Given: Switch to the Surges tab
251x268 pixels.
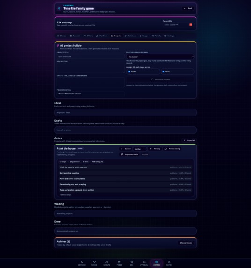Looking at the screenshot, I should [144, 36].
